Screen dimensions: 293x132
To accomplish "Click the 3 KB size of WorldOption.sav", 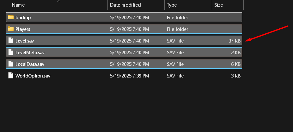I will click(x=236, y=76).
